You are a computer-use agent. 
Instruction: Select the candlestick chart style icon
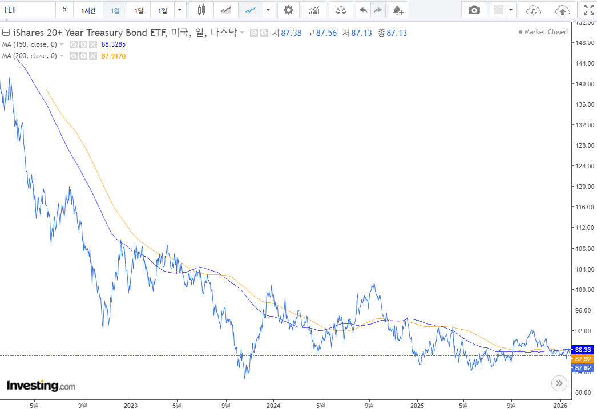[x=201, y=10]
